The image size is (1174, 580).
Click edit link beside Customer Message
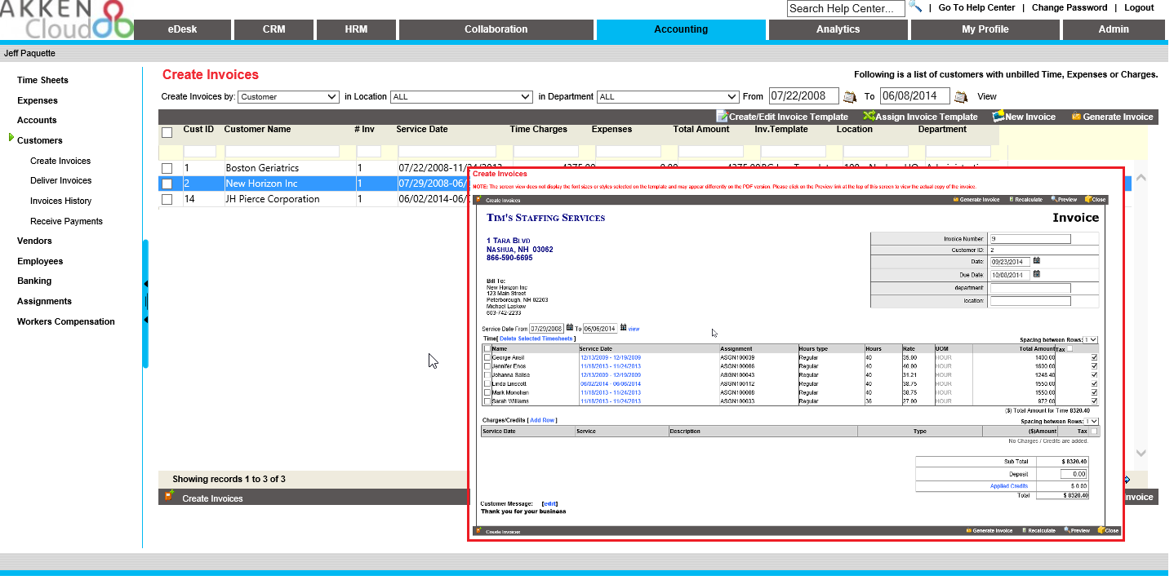(x=550, y=503)
